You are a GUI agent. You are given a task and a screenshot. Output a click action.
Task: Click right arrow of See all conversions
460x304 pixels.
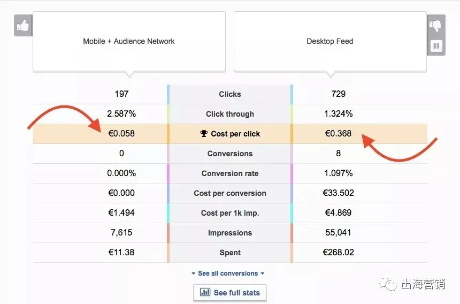click(x=263, y=273)
